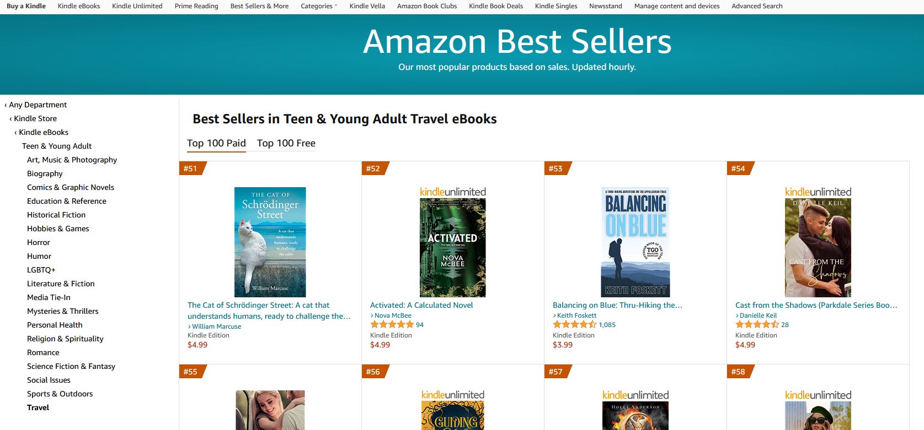924x430 pixels.
Task: Open author Nova McBee link
Action: pos(393,315)
